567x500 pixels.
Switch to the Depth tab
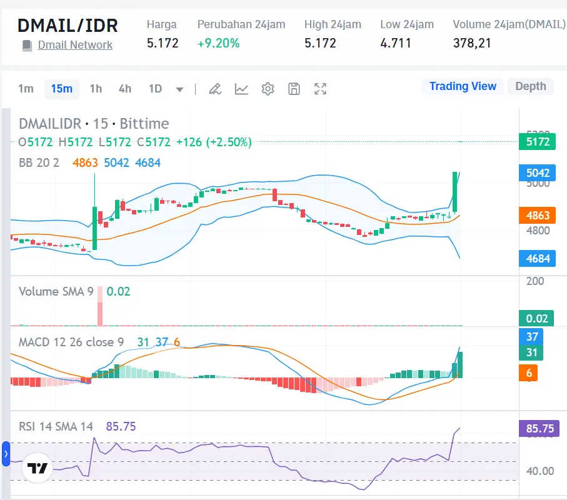(x=531, y=86)
